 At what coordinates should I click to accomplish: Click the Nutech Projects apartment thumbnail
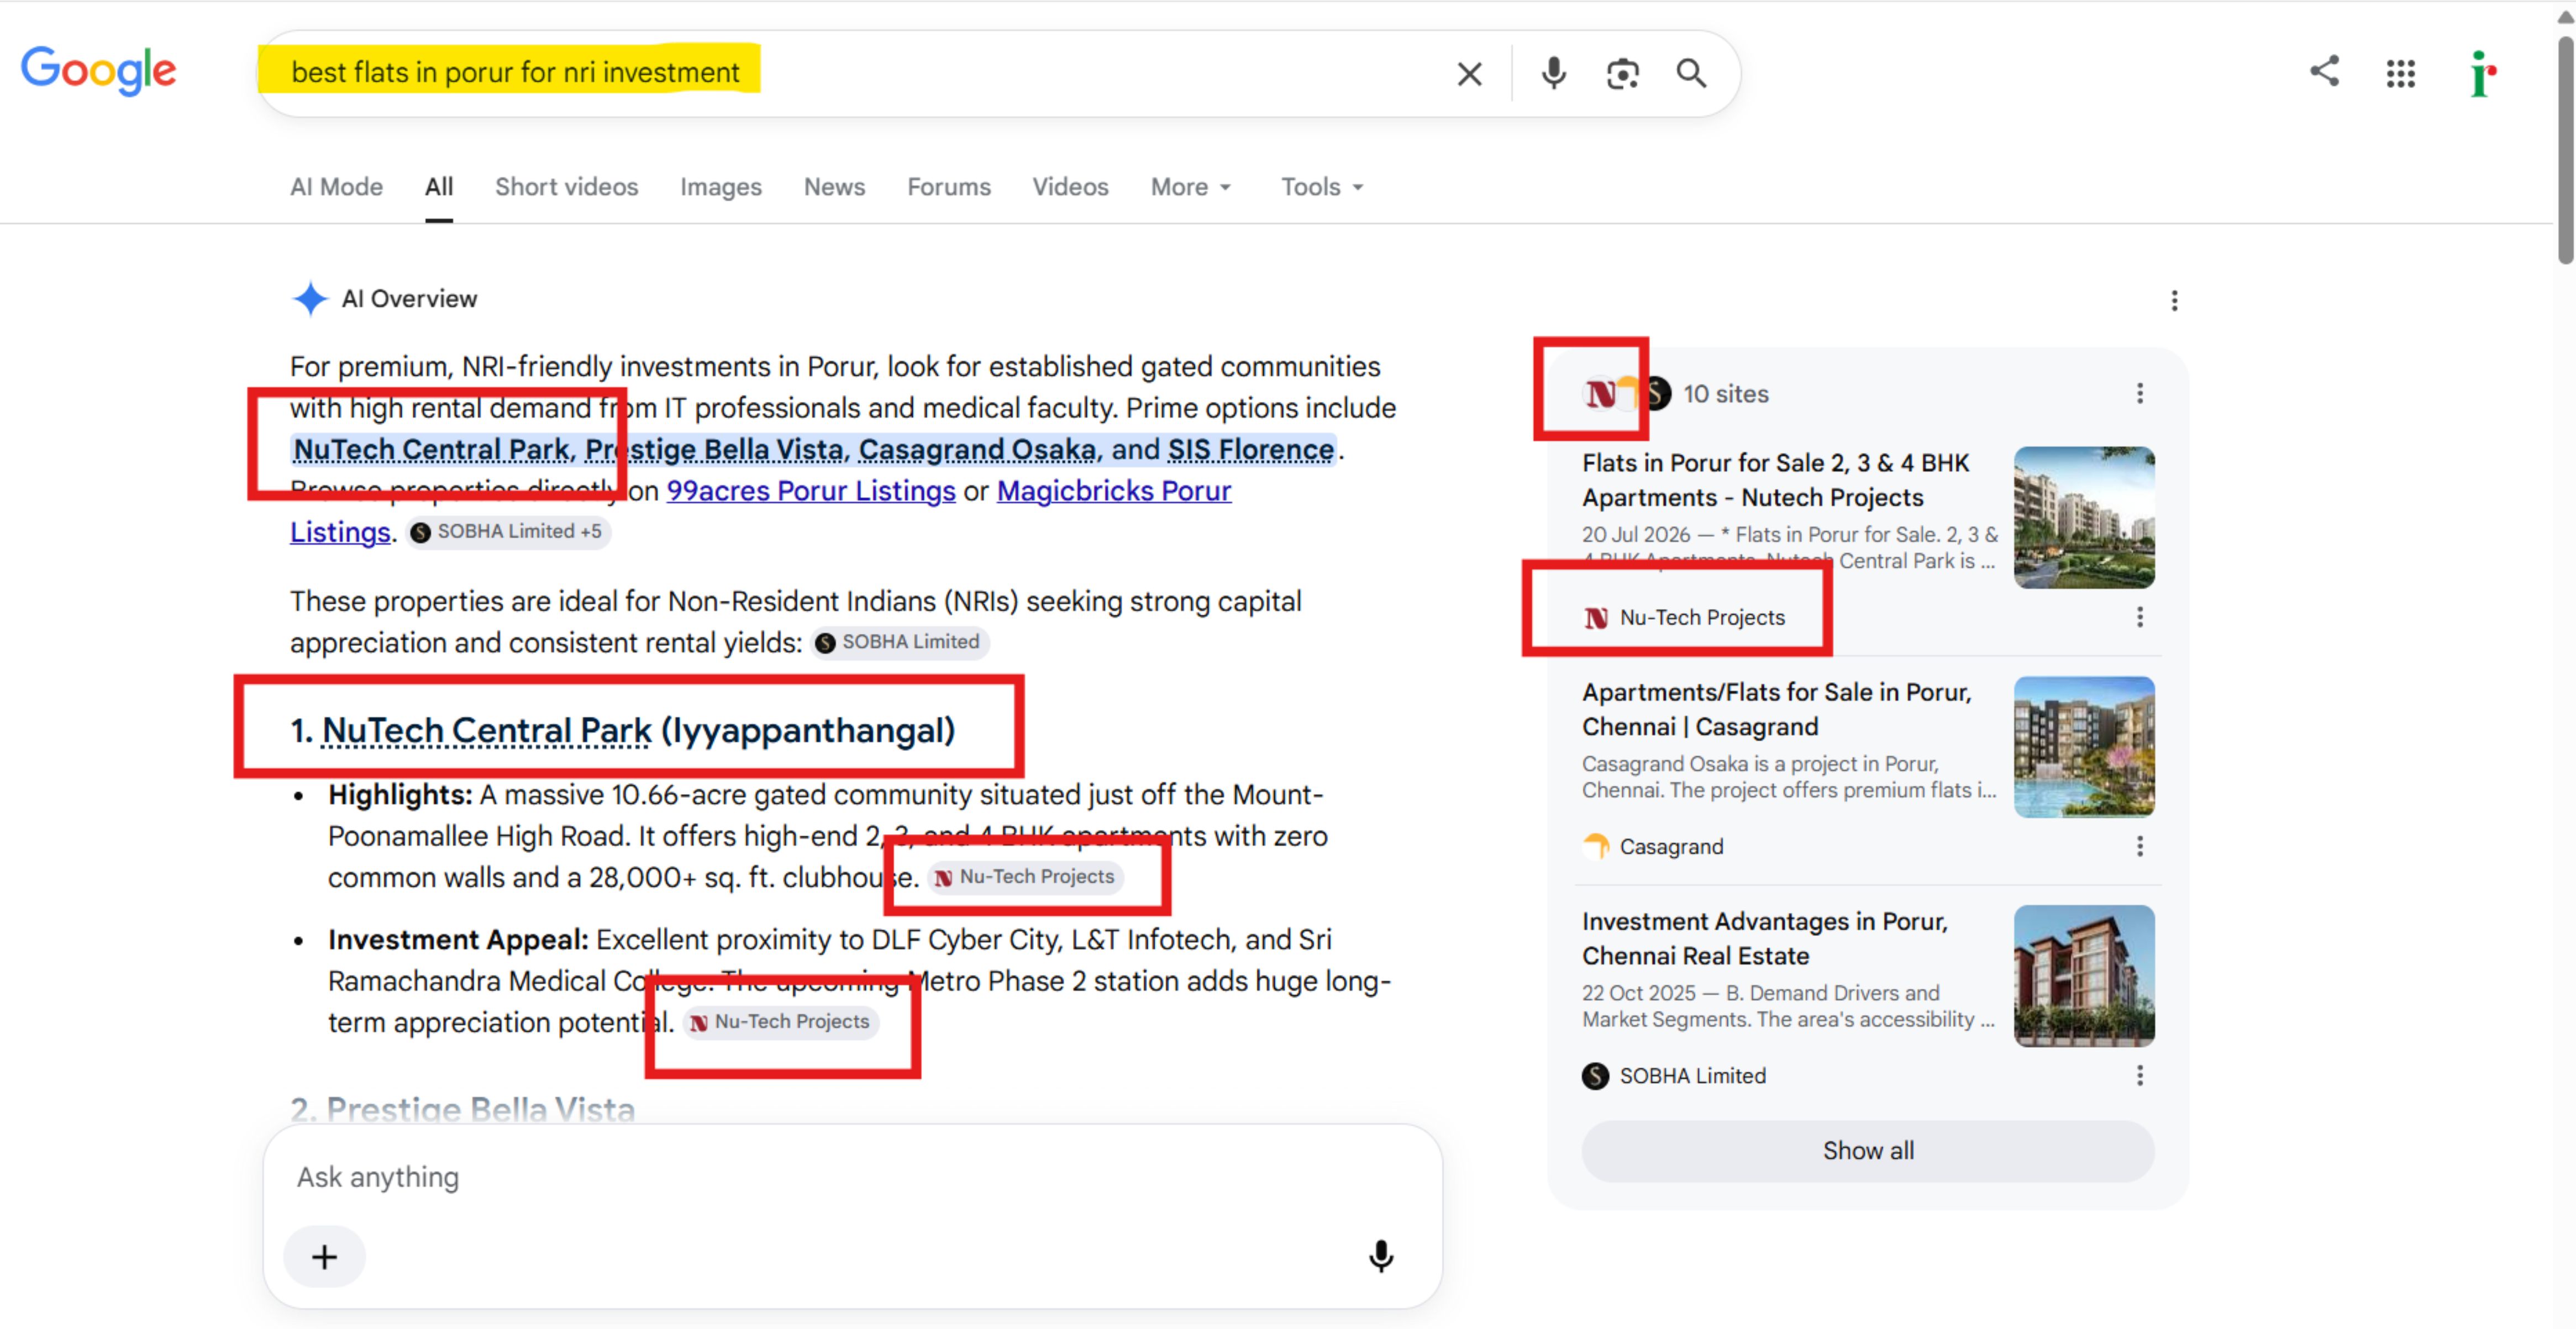click(x=2084, y=517)
